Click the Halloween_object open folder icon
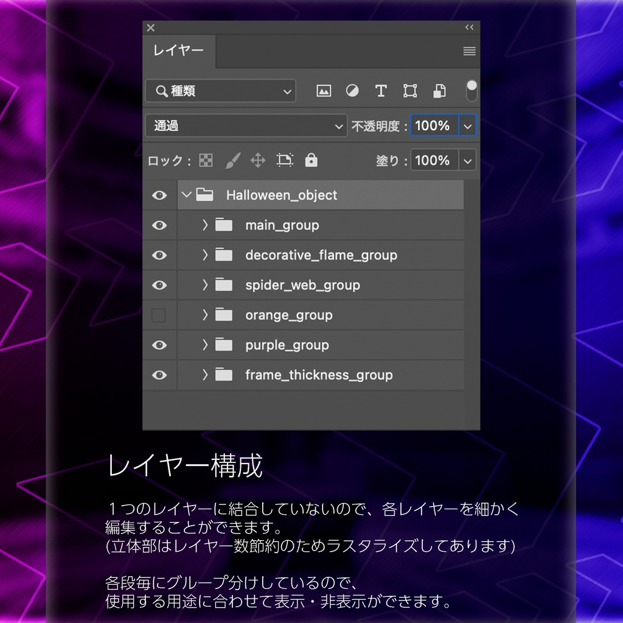Viewport: 623px width, 623px height. pyautogui.click(x=204, y=195)
